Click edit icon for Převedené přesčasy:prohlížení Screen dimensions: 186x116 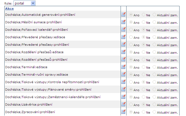pos(123,44)
